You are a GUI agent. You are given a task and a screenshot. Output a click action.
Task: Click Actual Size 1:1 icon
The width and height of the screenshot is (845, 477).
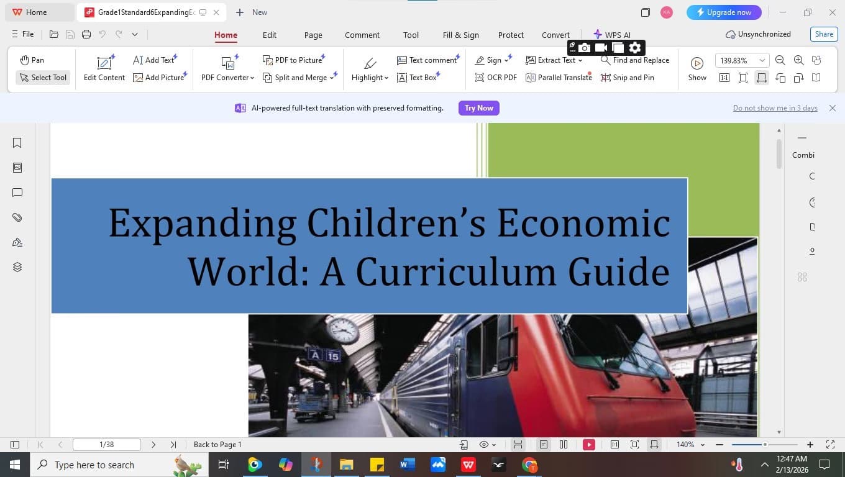pyautogui.click(x=724, y=78)
